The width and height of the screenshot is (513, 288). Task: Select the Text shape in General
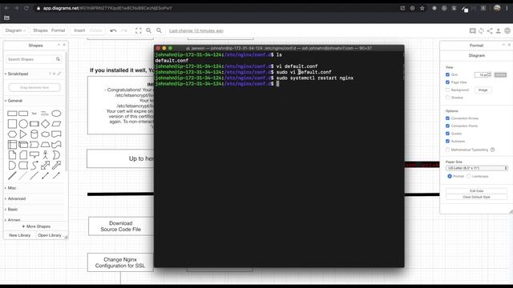[34, 114]
